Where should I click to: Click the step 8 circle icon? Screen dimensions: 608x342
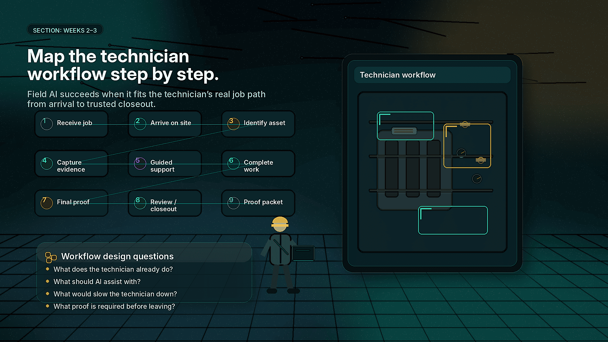pyautogui.click(x=140, y=203)
